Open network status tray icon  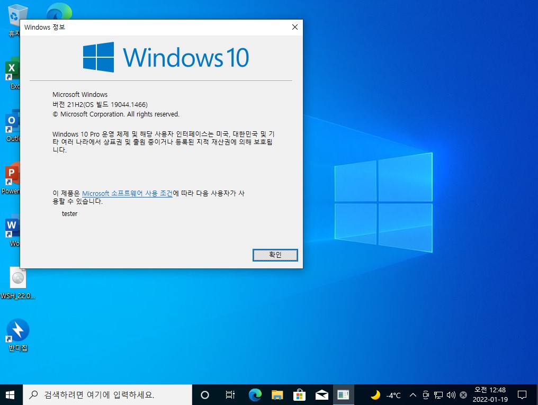click(438, 395)
